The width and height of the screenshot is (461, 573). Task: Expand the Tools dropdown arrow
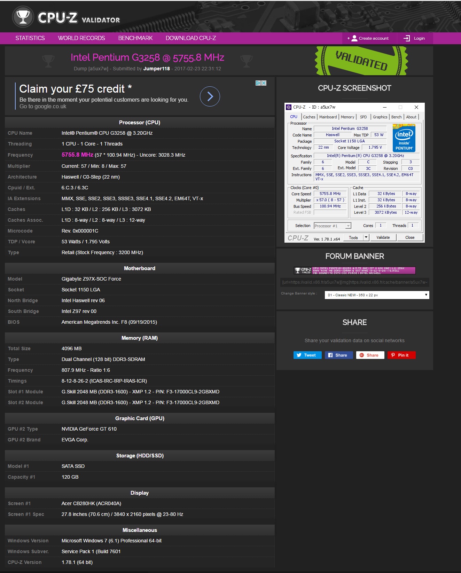point(366,237)
